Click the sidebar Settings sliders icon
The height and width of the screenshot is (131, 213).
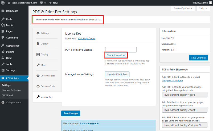pos(3,70)
